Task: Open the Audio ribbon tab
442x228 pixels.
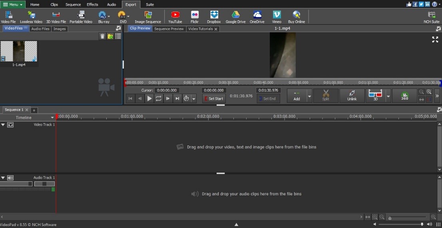Action: tap(111, 4)
